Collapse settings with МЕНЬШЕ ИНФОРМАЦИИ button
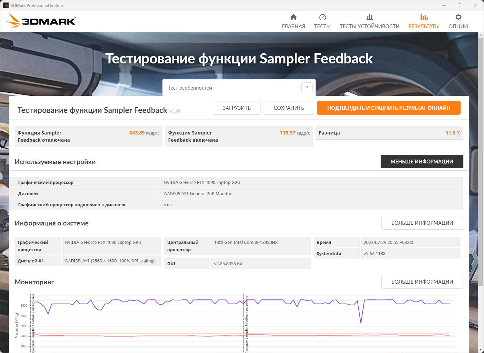Screen dimensions: 484x353 point(422,162)
